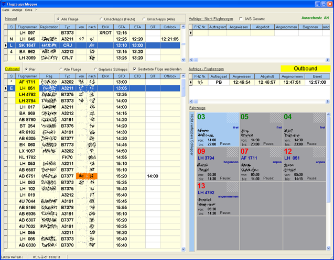Image resolution: width=334 pixels, height=260 pixels.
Task: Click the Fahrzeuge heading
Action: 198,108
